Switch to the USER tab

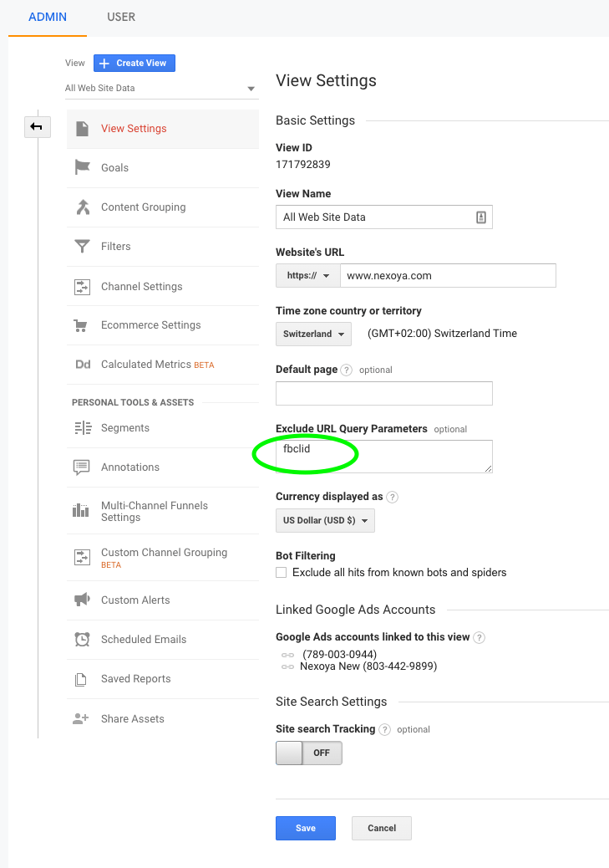(x=121, y=17)
